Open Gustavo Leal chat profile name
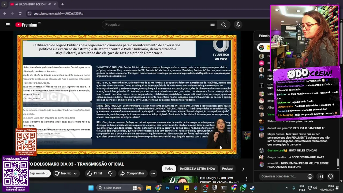Viewport: 343px width, 193px height. coord(275,150)
